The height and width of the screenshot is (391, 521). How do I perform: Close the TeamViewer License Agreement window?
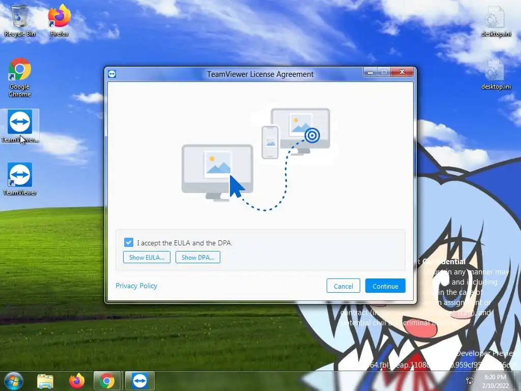(402, 72)
